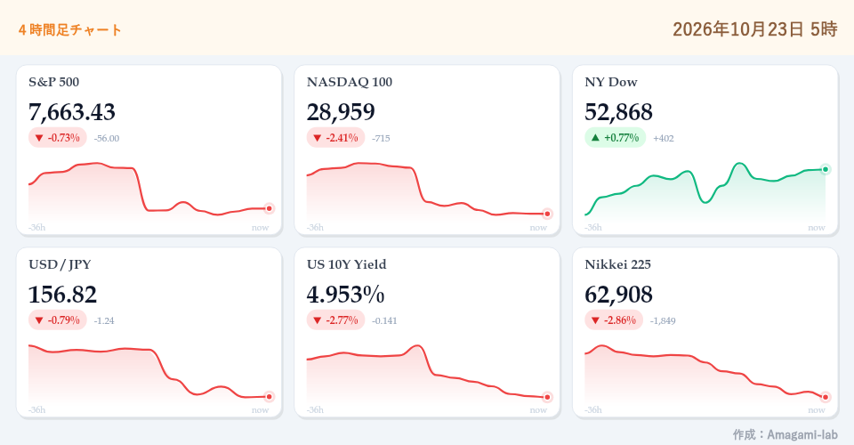Click the US 10Y Yield value 4.953%
Viewport: 854px width, 445px height.
coord(345,294)
